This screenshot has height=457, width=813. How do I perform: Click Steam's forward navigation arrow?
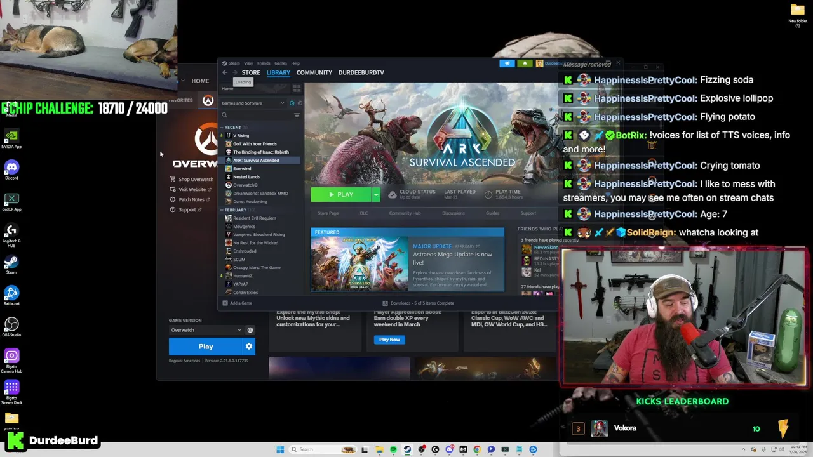tap(234, 72)
